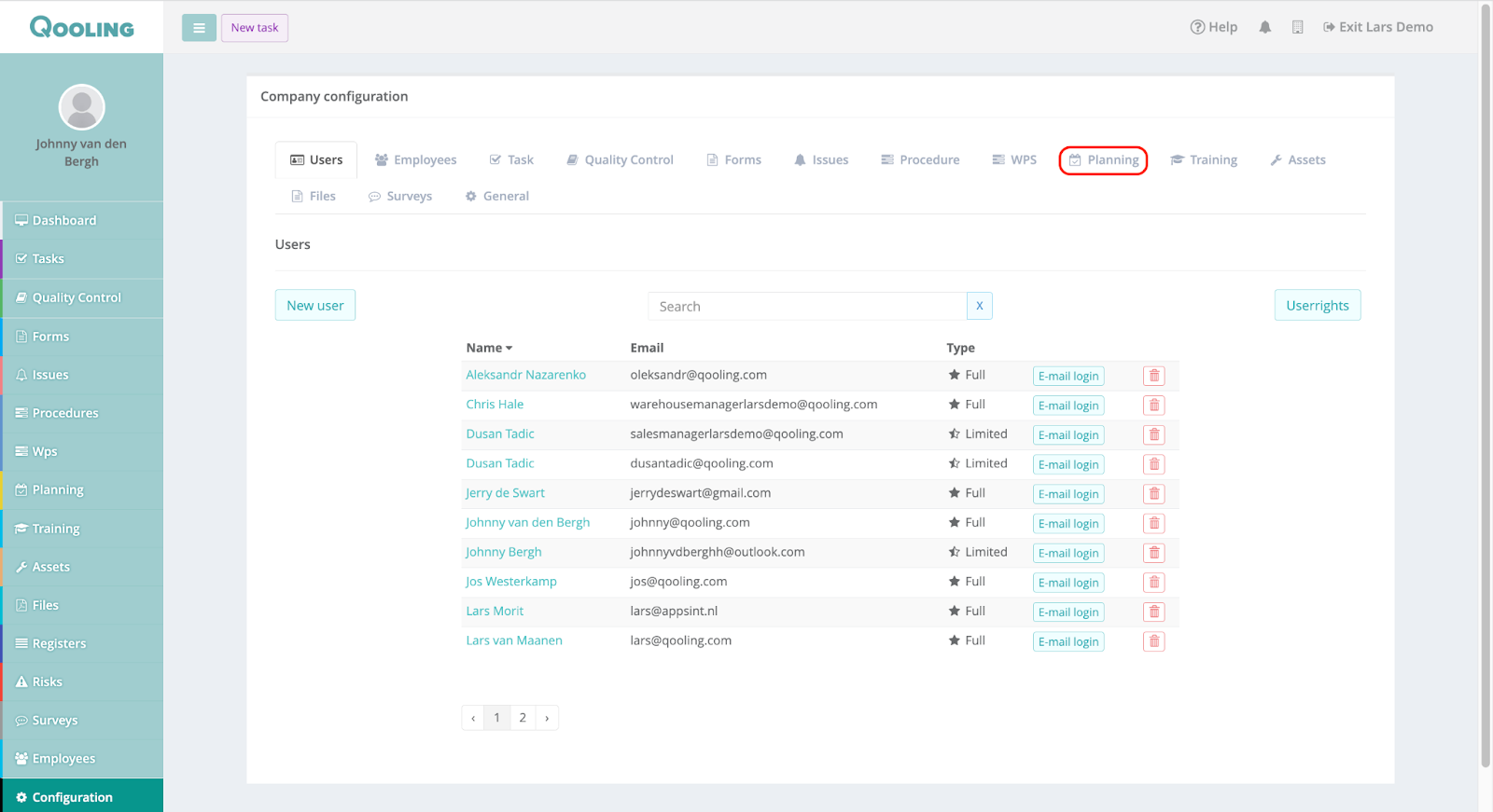Viewport: 1493px width, 812px height.
Task: Switch to the Task configuration tab
Action: (511, 159)
